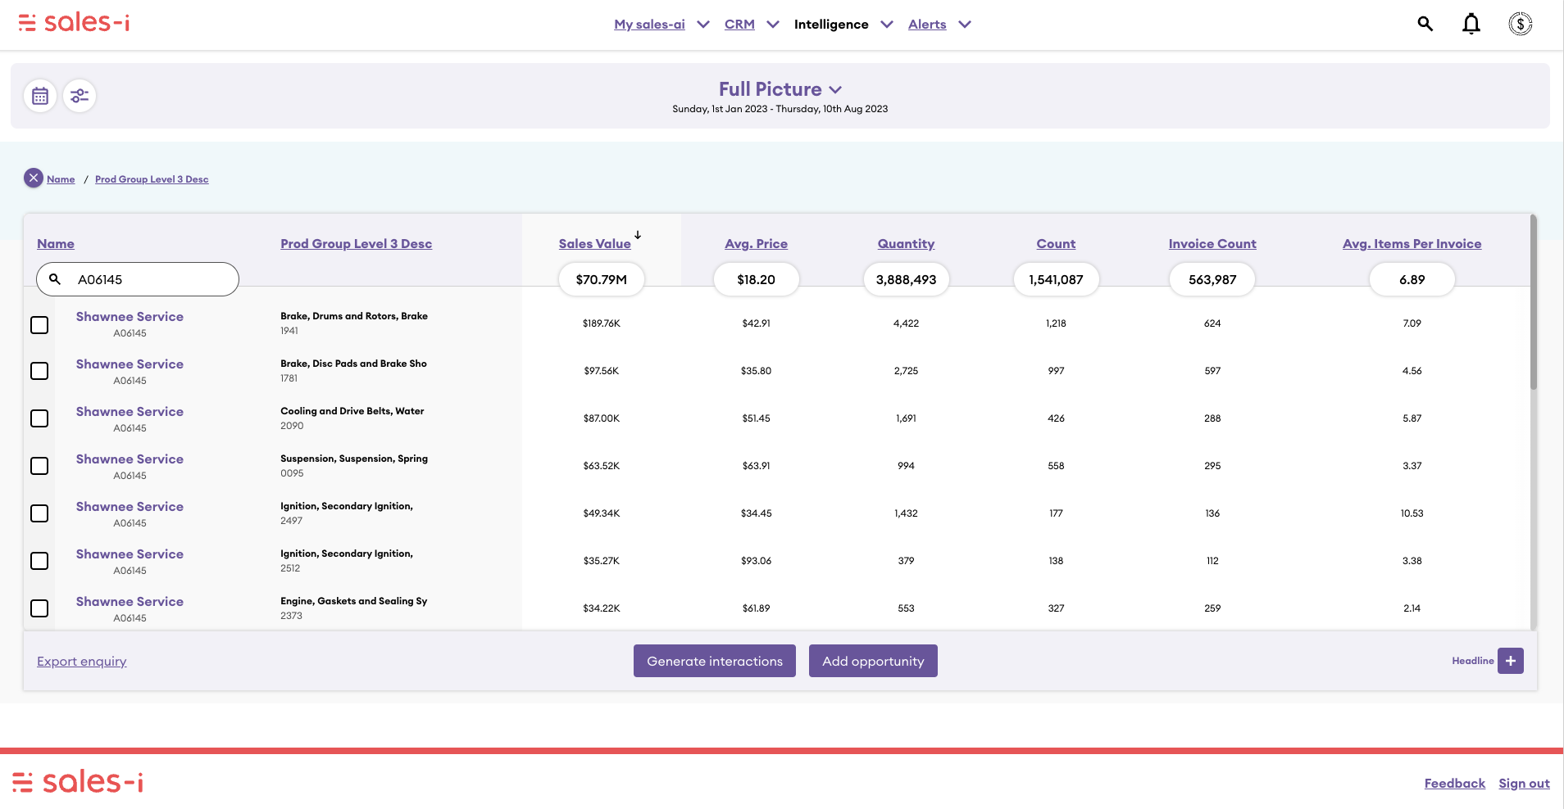
Task: Expand the My sales-ai menu chevron
Action: click(x=703, y=25)
